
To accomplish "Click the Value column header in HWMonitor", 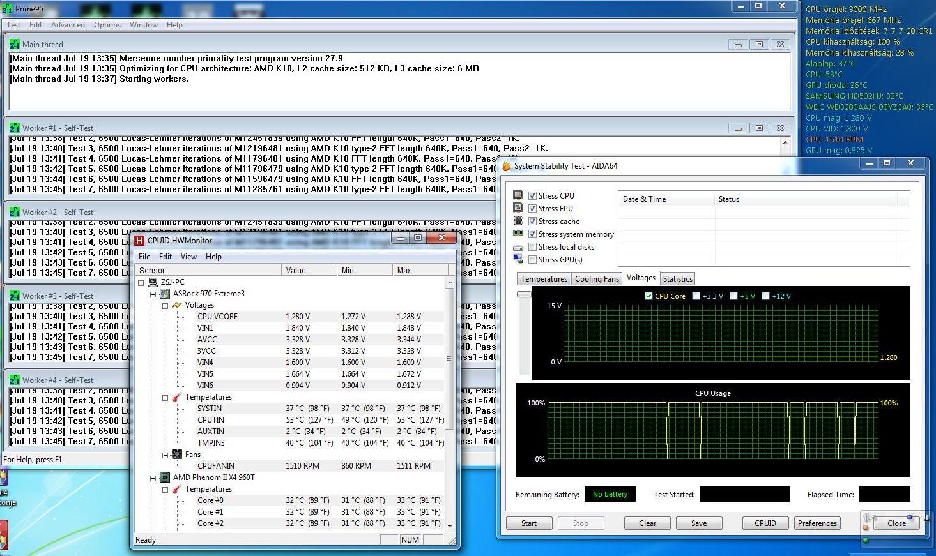I will (x=309, y=271).
